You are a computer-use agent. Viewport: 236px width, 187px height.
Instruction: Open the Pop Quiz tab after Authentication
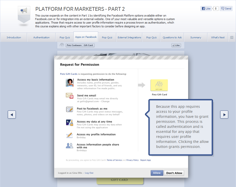point(65,38)
